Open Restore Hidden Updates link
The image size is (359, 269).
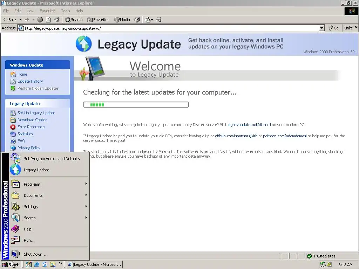point(38,88)
